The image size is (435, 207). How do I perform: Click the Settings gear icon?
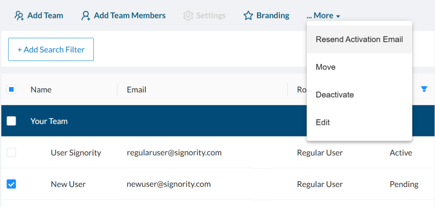[x=188, y=16]
